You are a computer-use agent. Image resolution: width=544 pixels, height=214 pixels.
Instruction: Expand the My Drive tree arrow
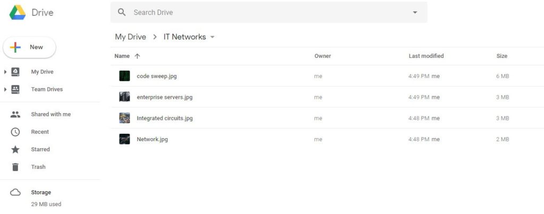[x=5, y=72]
